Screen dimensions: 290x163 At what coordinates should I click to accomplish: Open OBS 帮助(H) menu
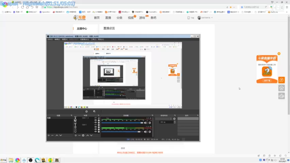pos(101,39)
